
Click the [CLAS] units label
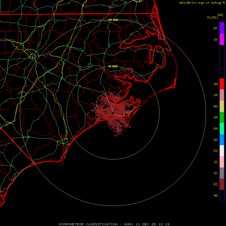212,17
